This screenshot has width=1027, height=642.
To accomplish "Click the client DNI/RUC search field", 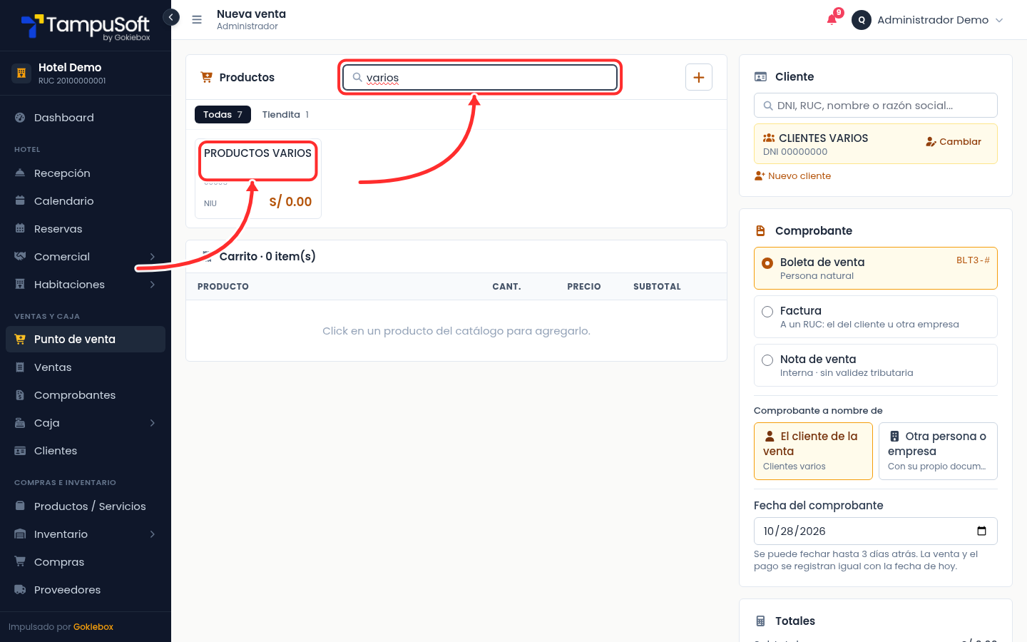I will [x=876, y=106].
